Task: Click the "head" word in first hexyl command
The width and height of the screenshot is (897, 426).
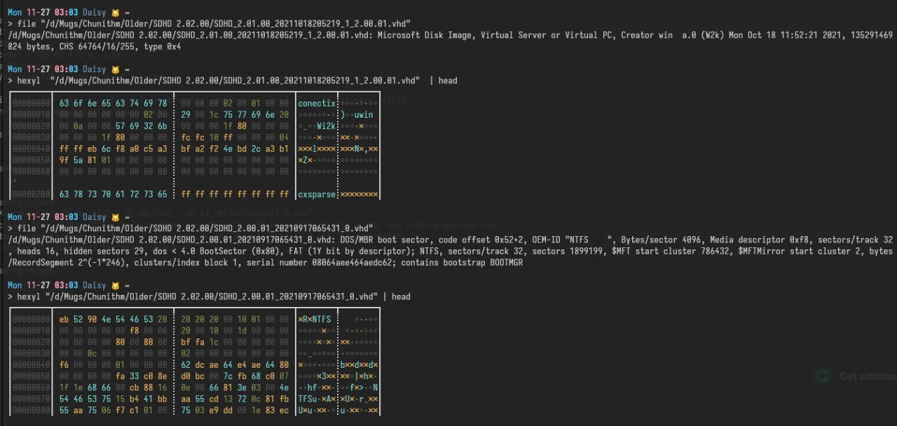Action: 447,81
